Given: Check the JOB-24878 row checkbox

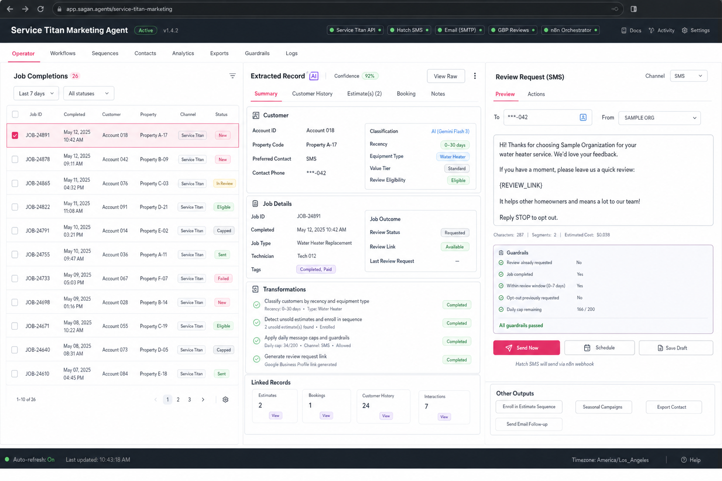Looking at the screenshot, I should coord(15,160).
